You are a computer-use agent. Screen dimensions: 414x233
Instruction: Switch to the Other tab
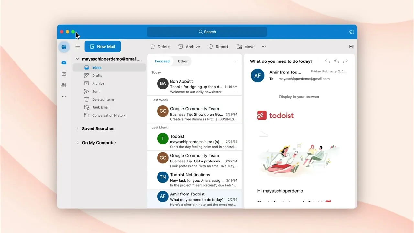[183, 61]
